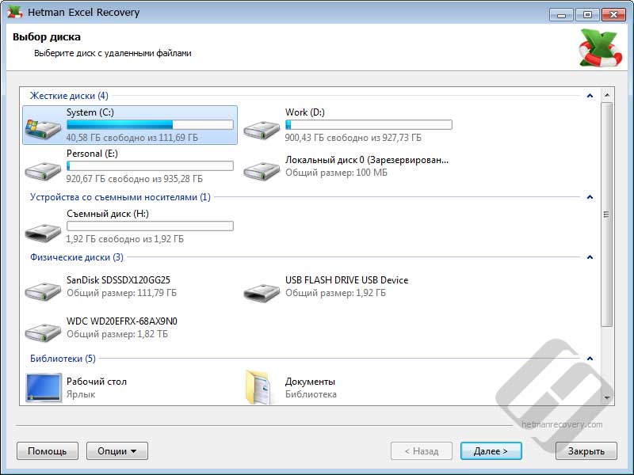Choose the WDC WD20EFRX-68AX9N0 disk icon

click(x=43, y=332)
